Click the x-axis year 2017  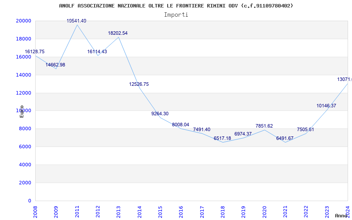point(202,212)
